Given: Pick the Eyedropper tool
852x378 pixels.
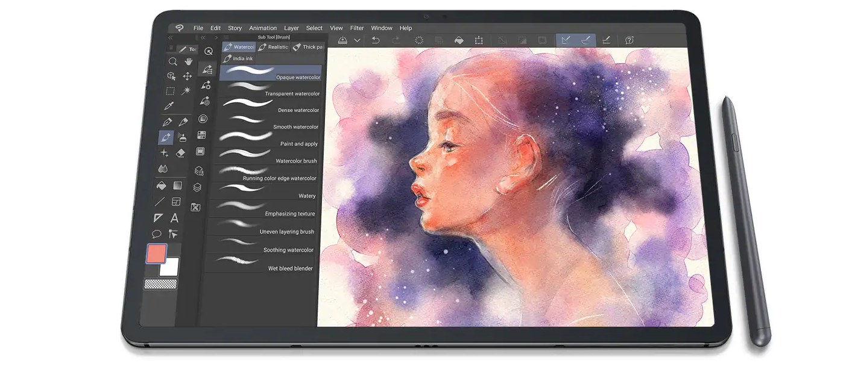Looking at the screenshot, I should 169,106.
